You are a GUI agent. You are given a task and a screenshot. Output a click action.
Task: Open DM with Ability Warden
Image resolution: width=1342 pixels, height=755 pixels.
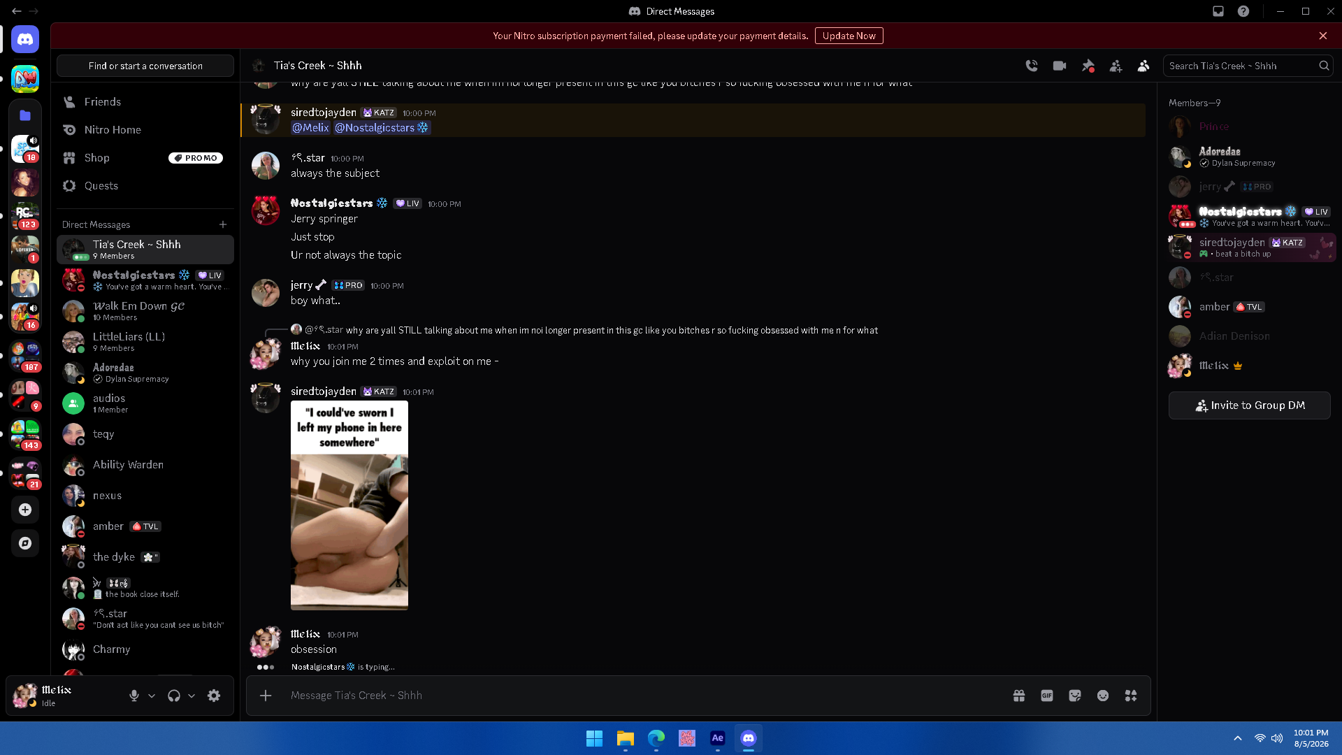tap(145, 465)
